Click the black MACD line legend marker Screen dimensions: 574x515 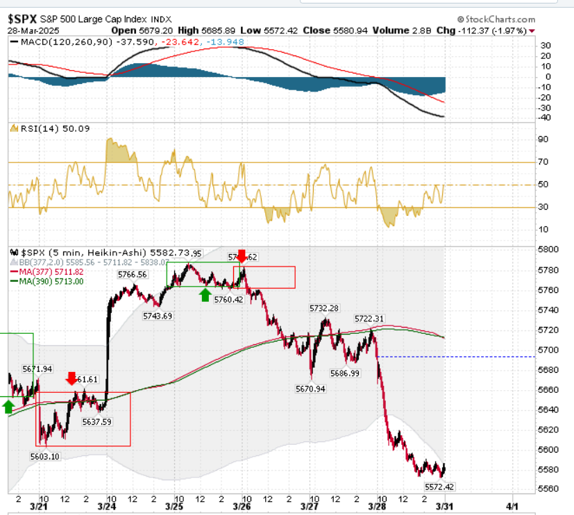(14, 42)
